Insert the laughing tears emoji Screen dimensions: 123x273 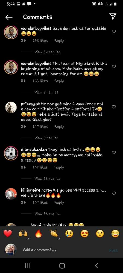pos(115,234)
